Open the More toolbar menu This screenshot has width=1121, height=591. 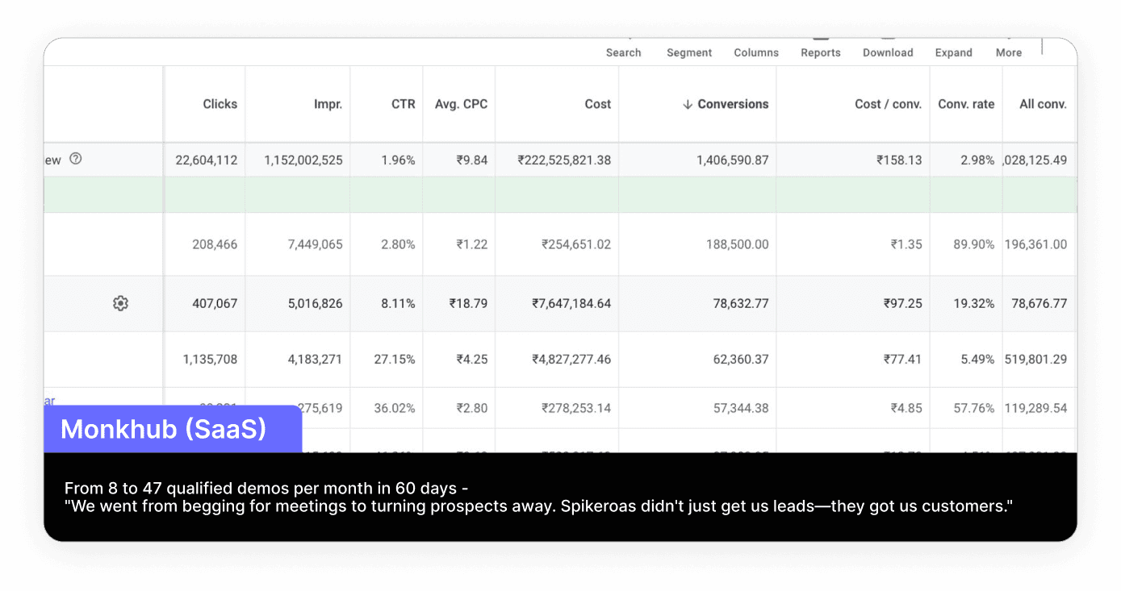[1009, 52]
